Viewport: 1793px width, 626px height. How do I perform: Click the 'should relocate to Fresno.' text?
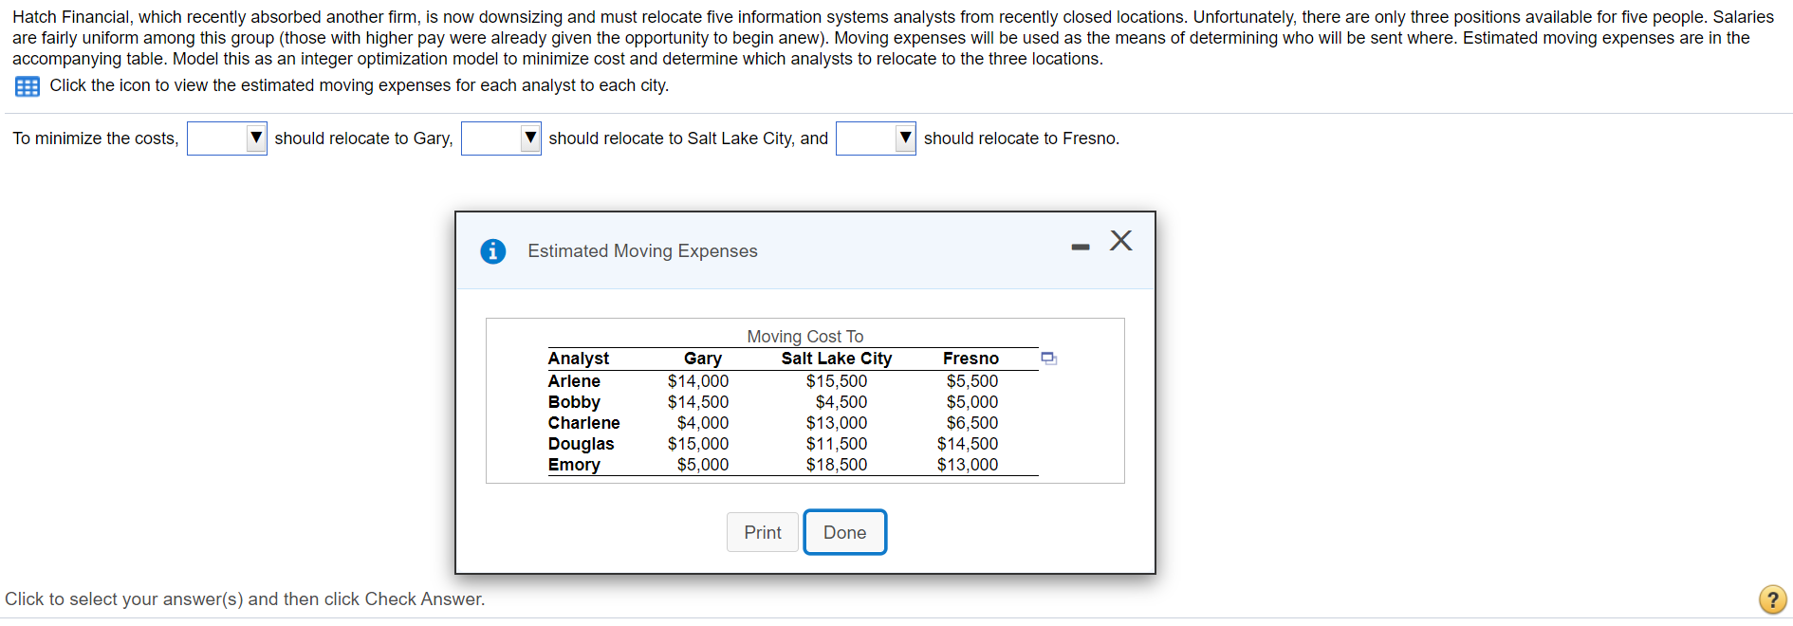[x=1022, y=138]
